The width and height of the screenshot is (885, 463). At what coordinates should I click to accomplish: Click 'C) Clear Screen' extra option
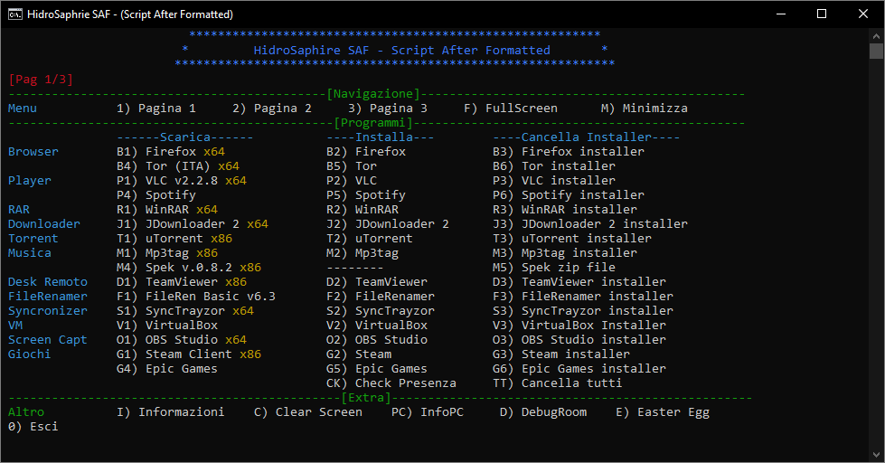coord(308,412)
